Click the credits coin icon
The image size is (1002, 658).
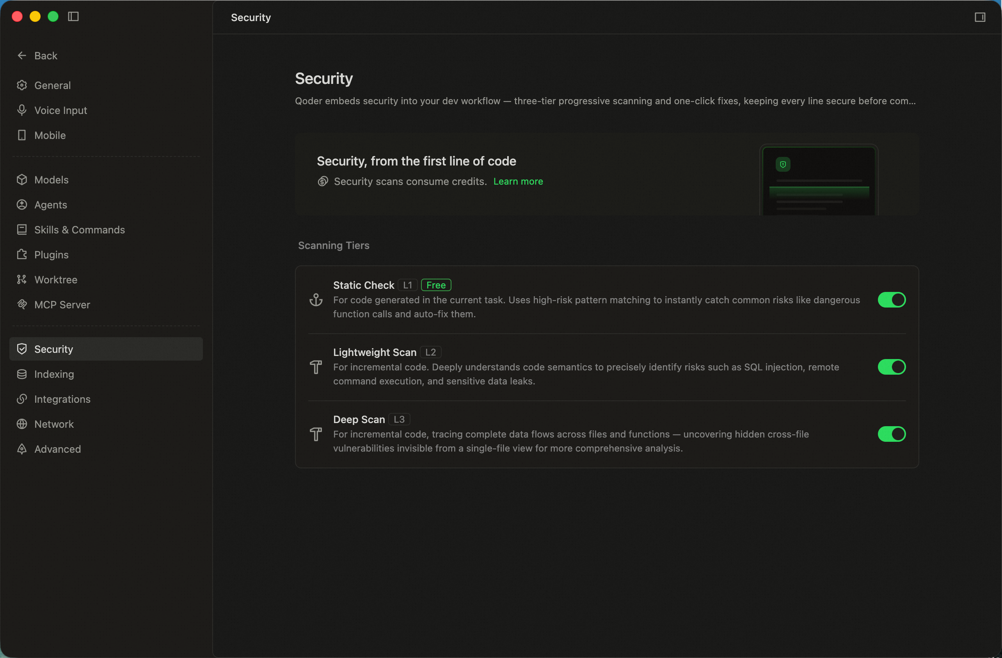coord(323,181)
